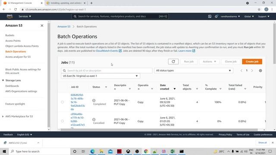
Task: Open Chrome icon in taskbar
Action: 146,151
